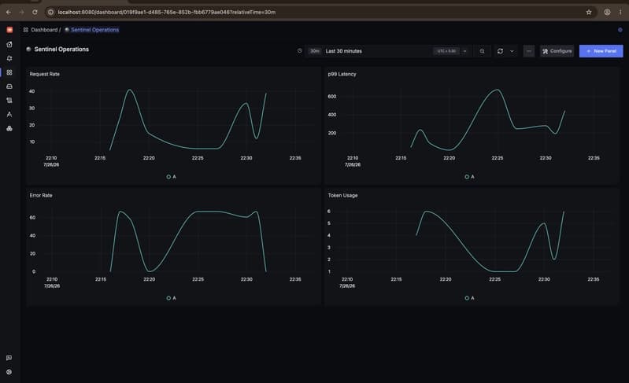The height and width of the screenshot is (383, 629).
Task: Click the zoom-out magnifier icon
Action: (x=482, y=51)
